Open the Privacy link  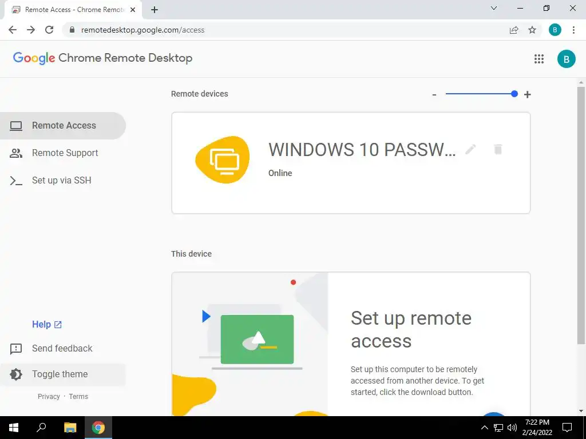49,397
